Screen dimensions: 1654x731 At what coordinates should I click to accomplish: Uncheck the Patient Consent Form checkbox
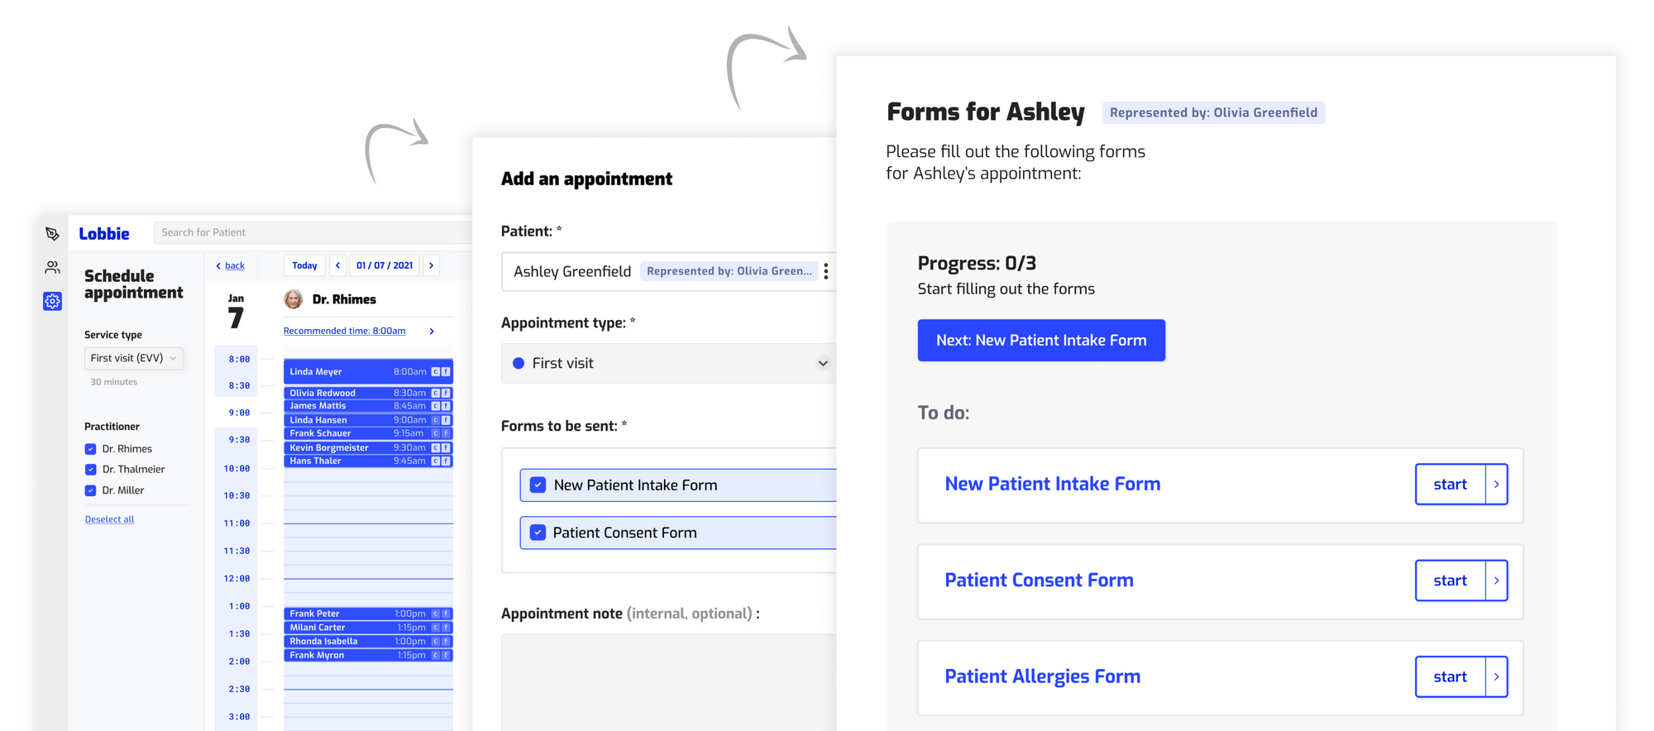[538, 533]
